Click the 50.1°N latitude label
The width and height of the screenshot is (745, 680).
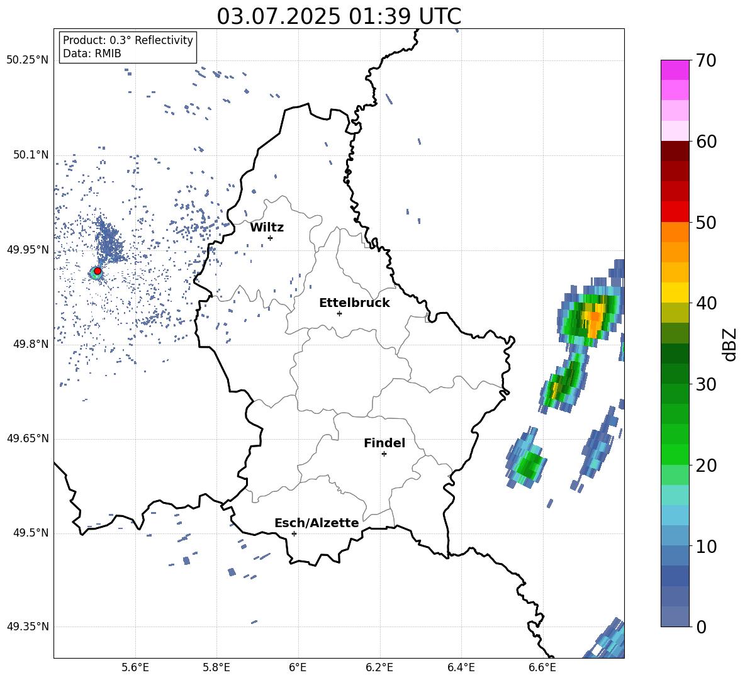[x=31, y=155]
